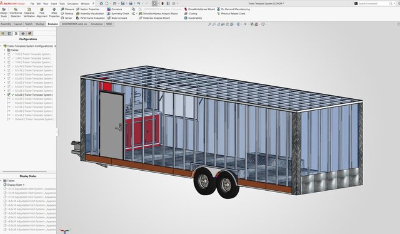Launch the Hole Alignment check
Viewport: 400px width, 234px height.
click(x=42, y=13)
